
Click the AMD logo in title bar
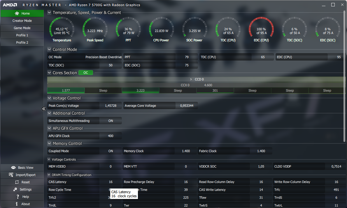[10, 5]
